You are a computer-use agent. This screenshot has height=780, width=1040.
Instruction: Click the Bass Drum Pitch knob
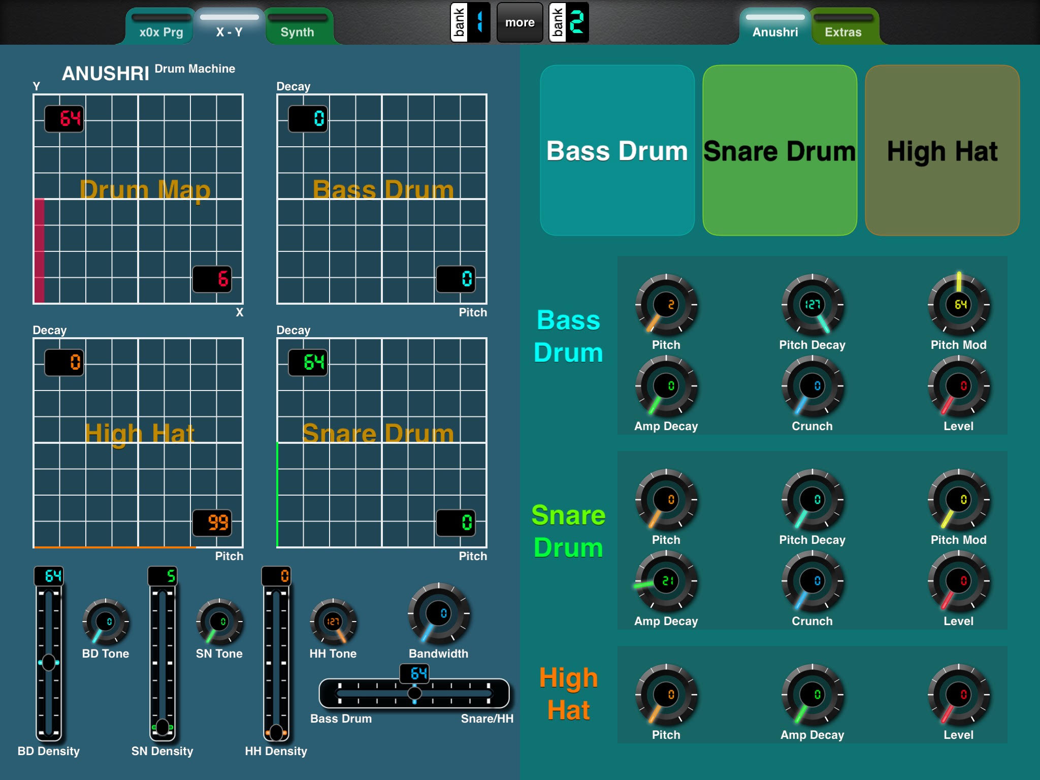666,305
